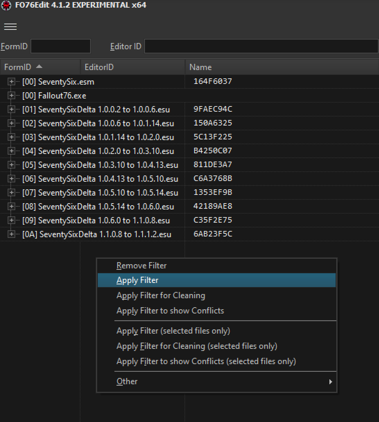Expand the [0A] SeventySixDelta 1.1.0.8 node

(11, 234)
